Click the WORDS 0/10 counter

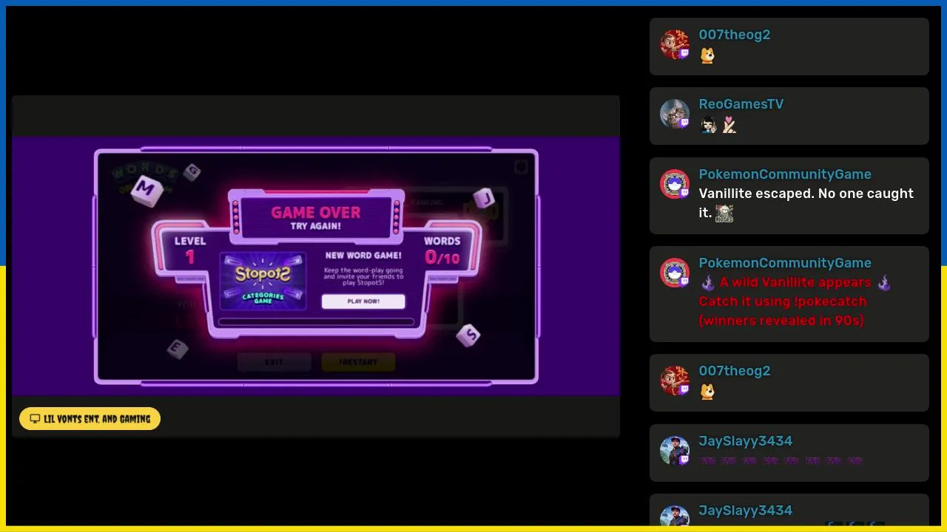(x=442, y=250)
